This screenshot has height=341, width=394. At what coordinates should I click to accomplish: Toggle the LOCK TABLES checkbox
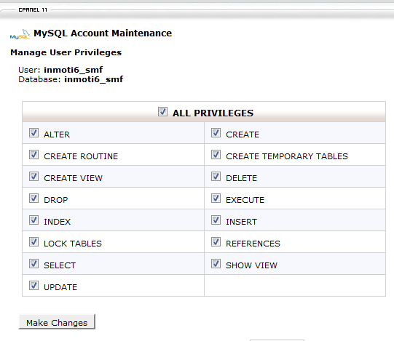pos(34,242)
